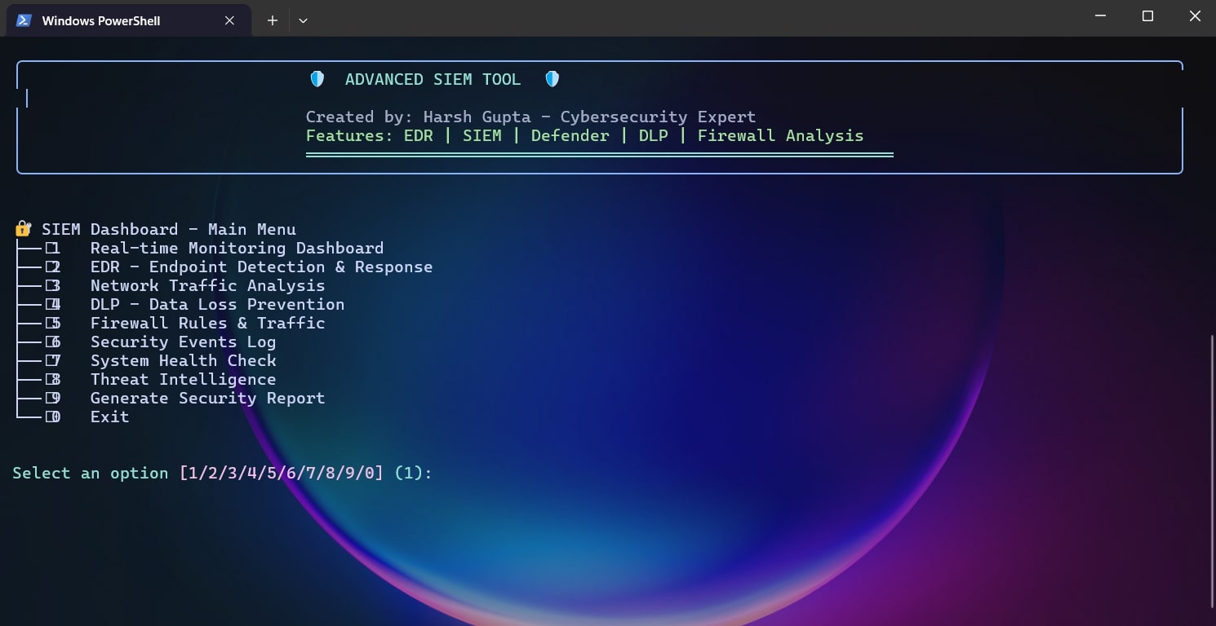
Task: Click the padlock icon before SIEM Dashboard
Action: pos(22,228)
